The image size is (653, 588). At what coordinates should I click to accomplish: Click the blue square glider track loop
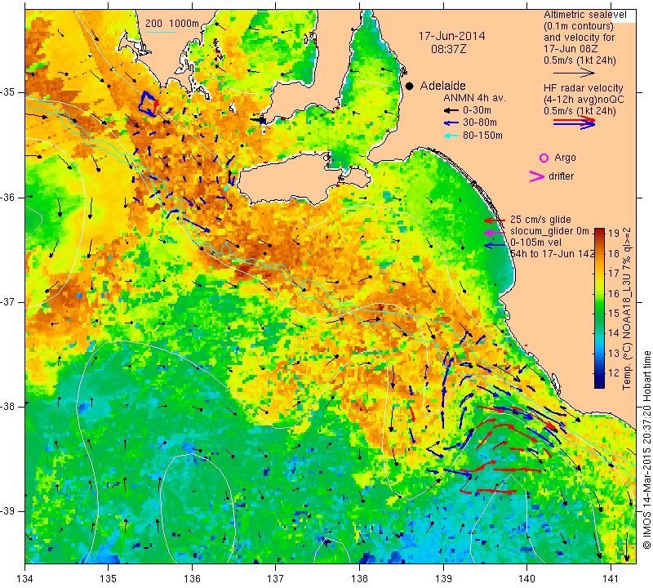click(148, 104)
